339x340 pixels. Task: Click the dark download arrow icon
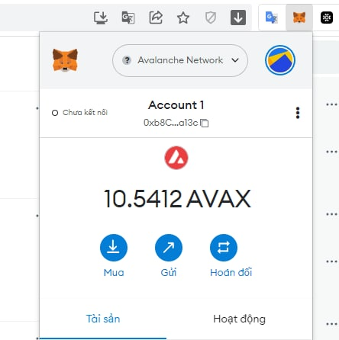click(238, 18)
